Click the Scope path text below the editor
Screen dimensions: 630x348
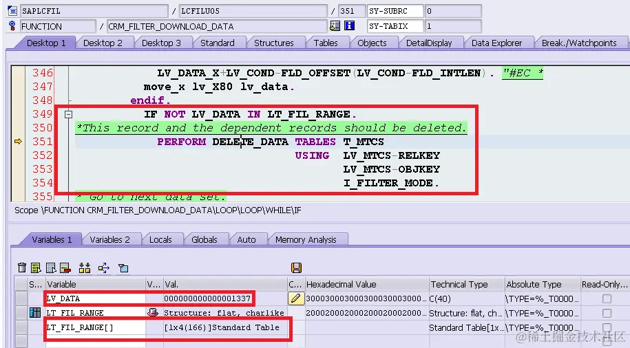pyautogui.click(x=158, y=210)
